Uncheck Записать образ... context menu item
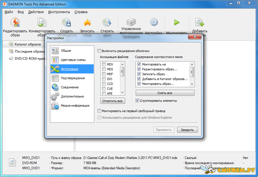 pyautogui.click(x=139, y=74)
